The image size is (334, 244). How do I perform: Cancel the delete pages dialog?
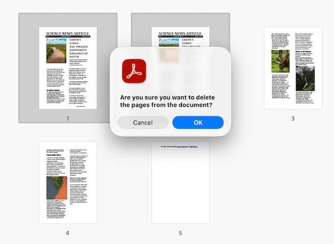tap(143, 123)
